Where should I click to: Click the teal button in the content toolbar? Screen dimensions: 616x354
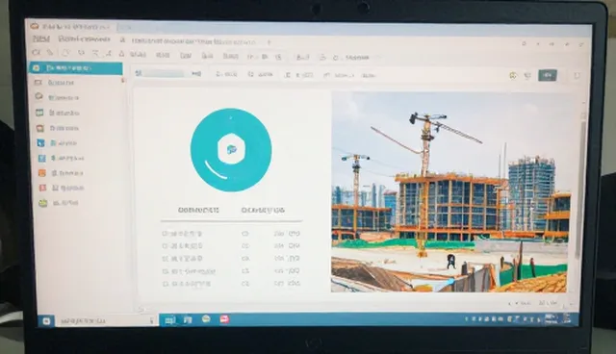click(548, 75)
